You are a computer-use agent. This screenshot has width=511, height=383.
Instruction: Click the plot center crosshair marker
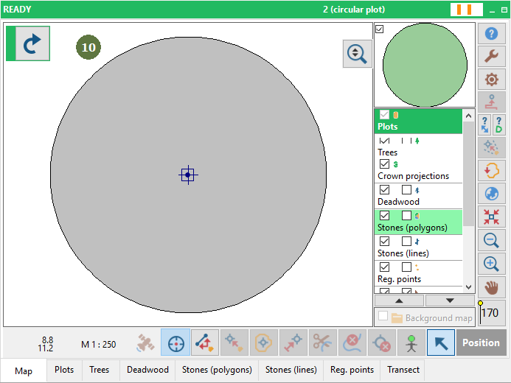pos(188,175)
